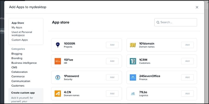
Task: Click the orange 4.CN logo icon
Action: (x=58, y=94)
